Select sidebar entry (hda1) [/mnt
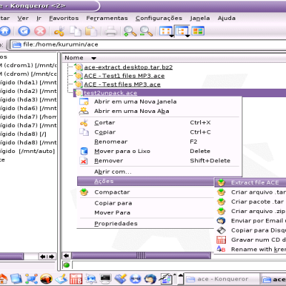The height and width of the screenshot is (286, 286). 28,83
